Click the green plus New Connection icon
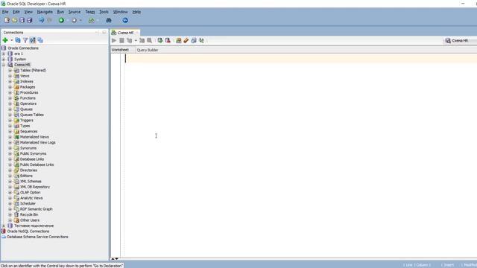477x268 pixels. [x=5, y=40]
